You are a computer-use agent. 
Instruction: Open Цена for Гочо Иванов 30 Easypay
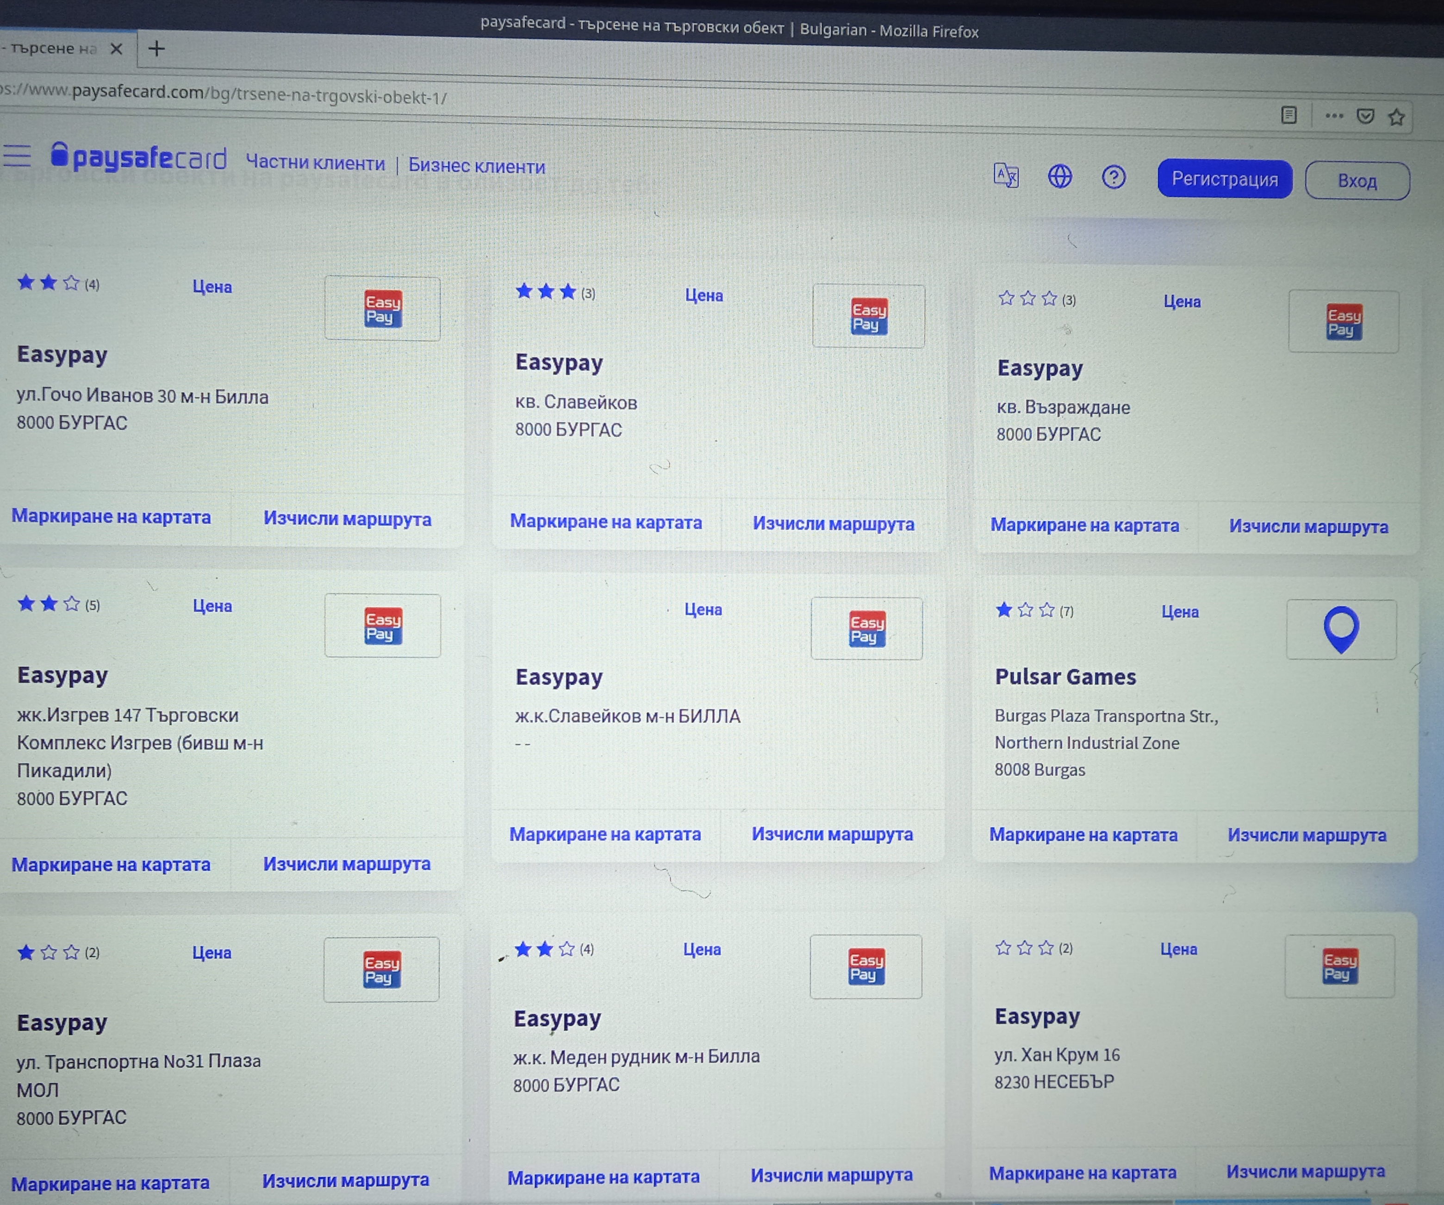212,287
